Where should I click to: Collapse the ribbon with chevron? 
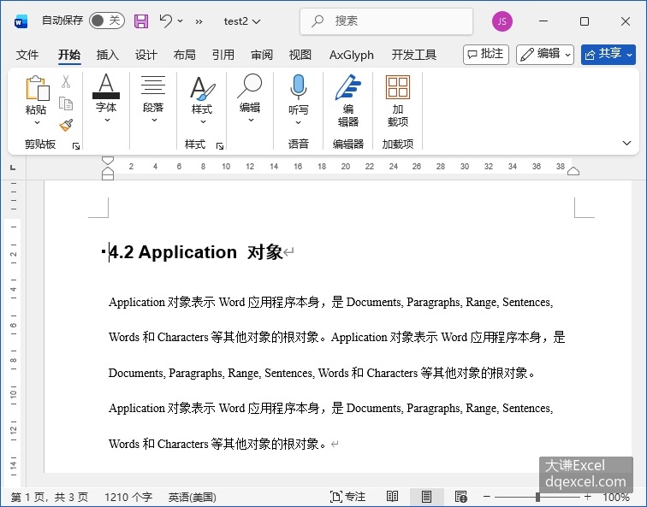tap(626, 143)
